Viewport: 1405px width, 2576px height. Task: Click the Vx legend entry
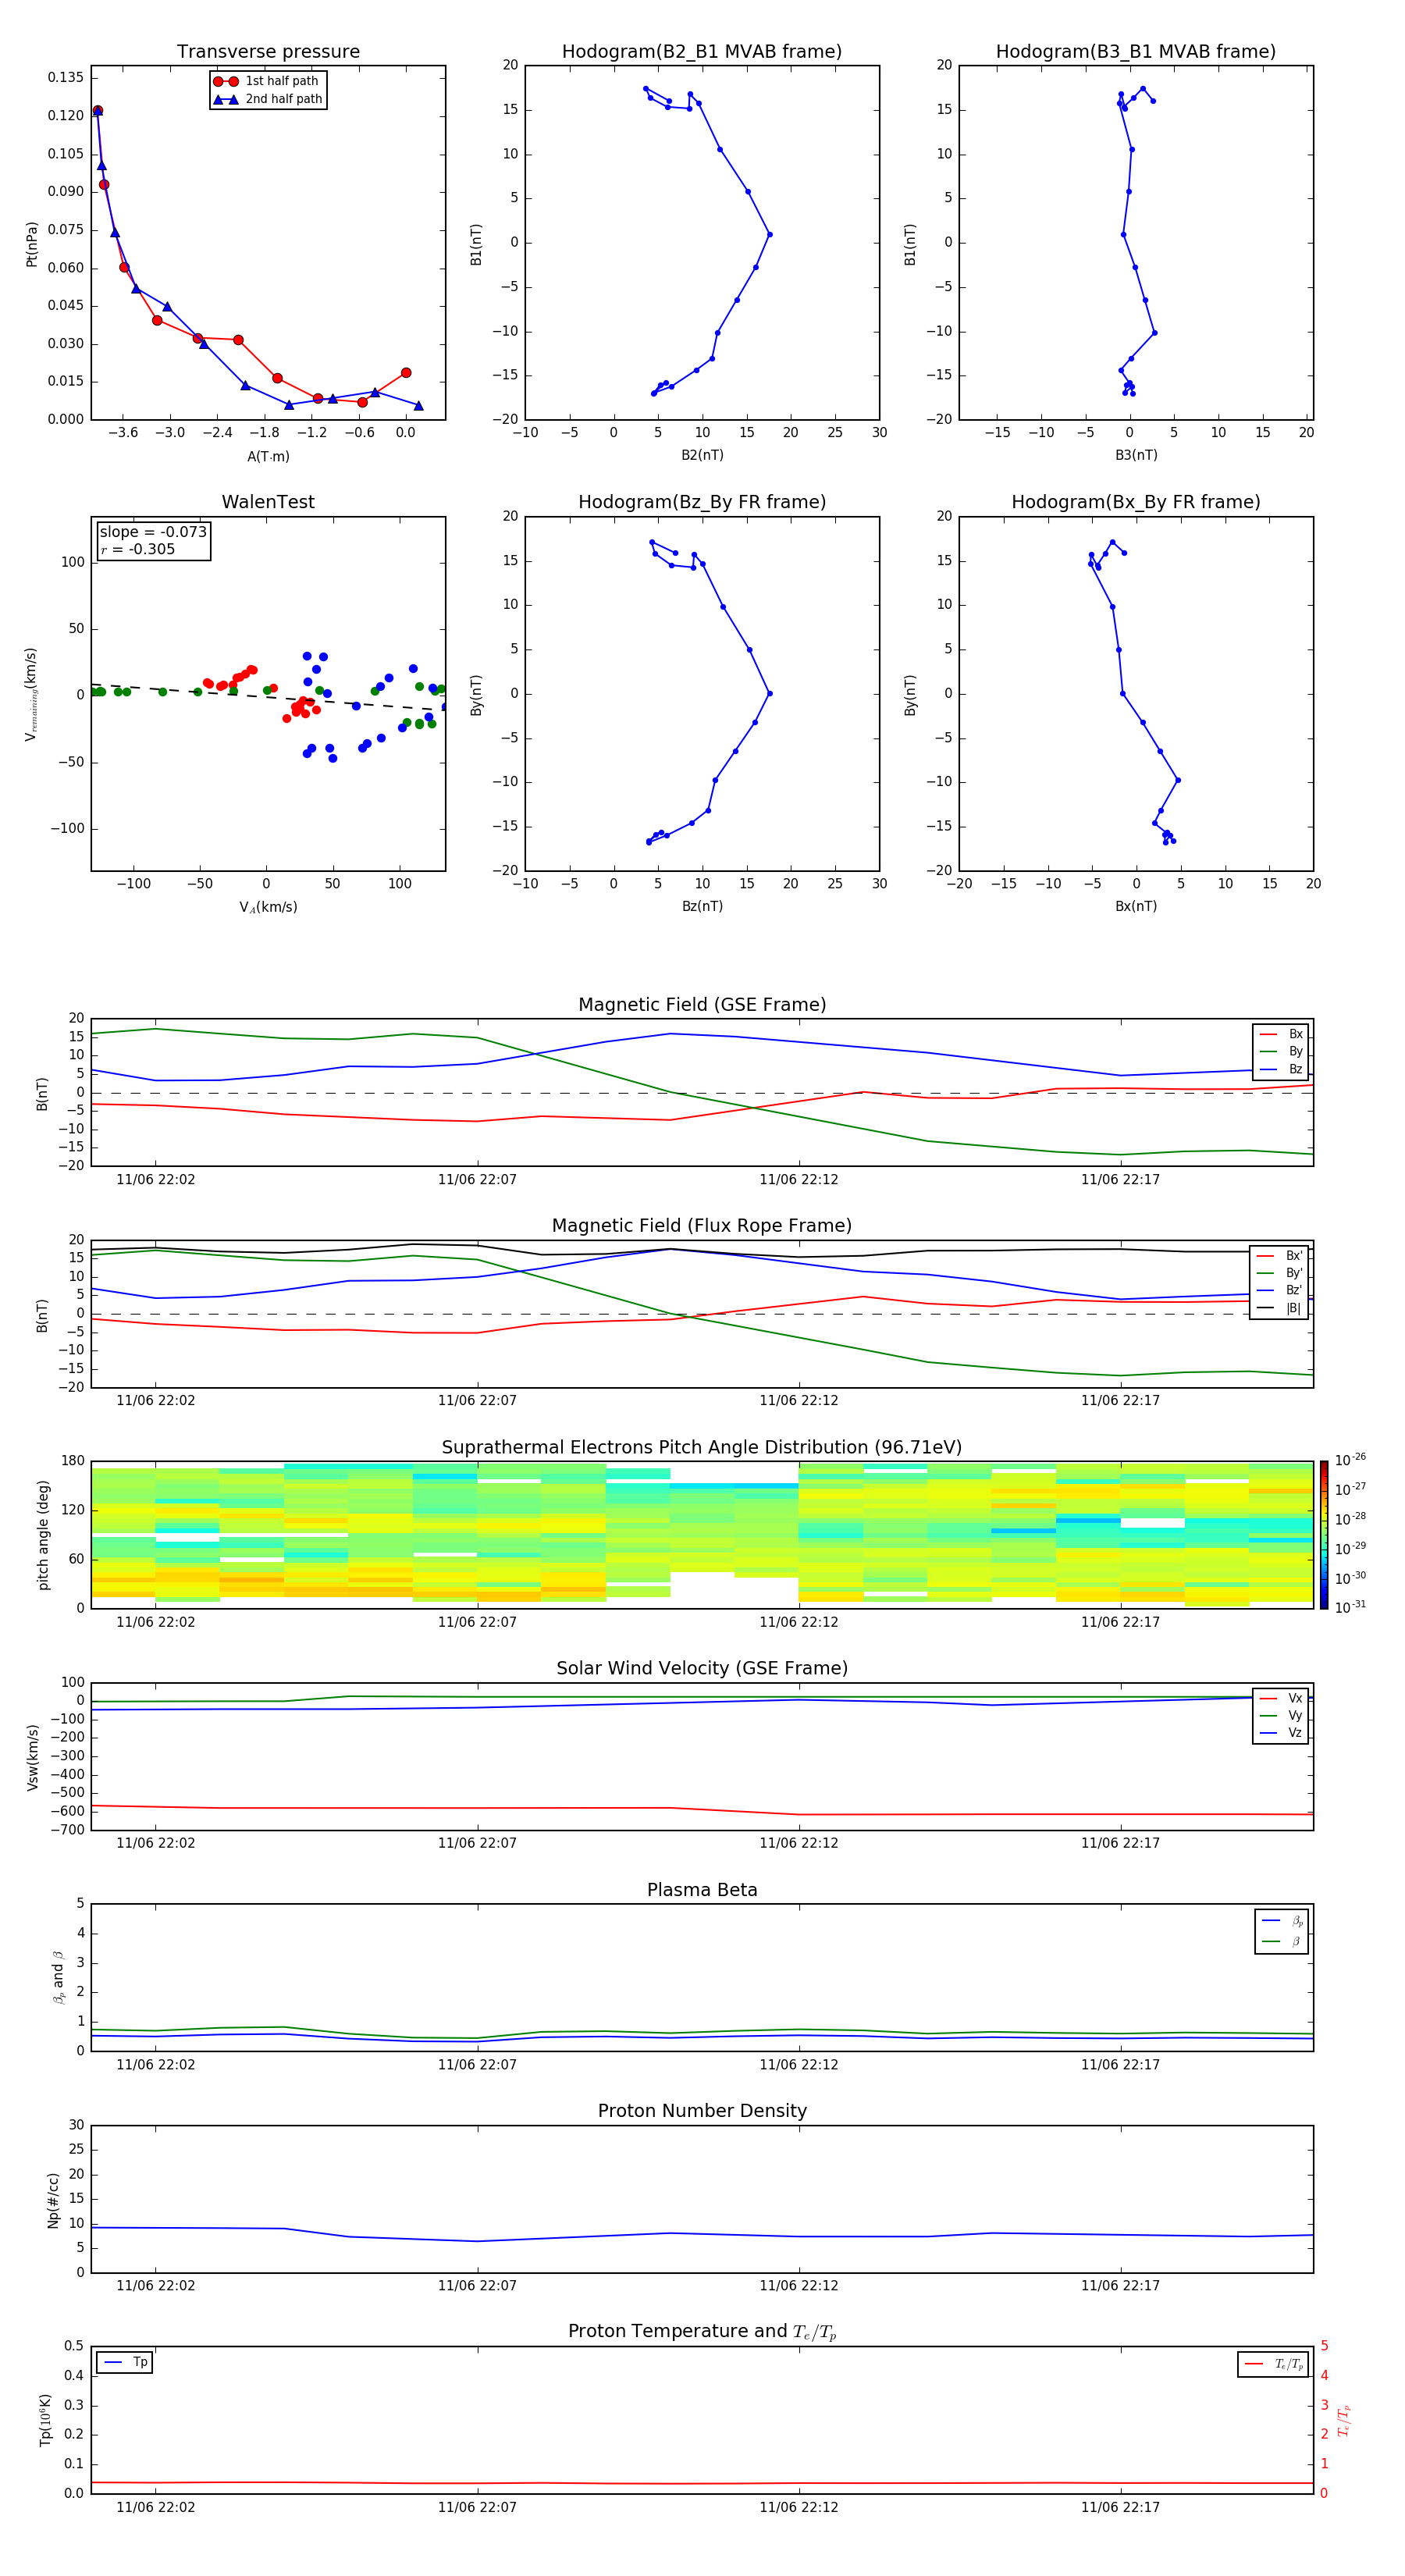click(x=1281, y=1698)
